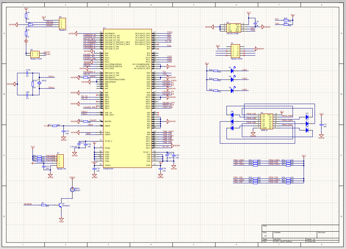
Task: Select the Header 5H connector P7
Action: point(60,161)
